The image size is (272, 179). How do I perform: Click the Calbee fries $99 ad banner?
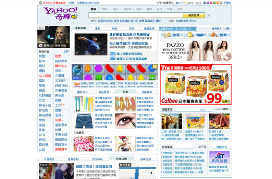196,84
